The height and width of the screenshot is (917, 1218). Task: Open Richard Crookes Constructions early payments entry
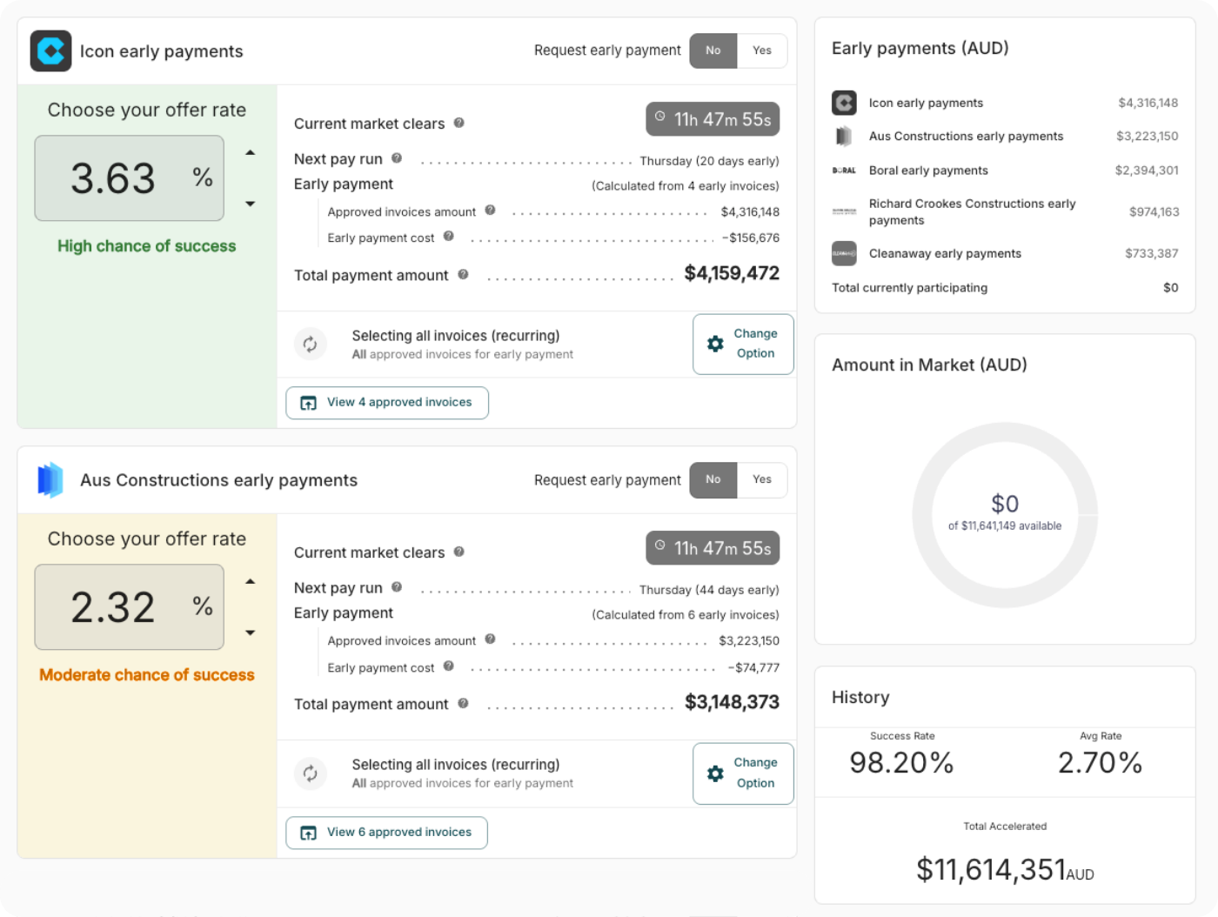click(x=972, y=211)
